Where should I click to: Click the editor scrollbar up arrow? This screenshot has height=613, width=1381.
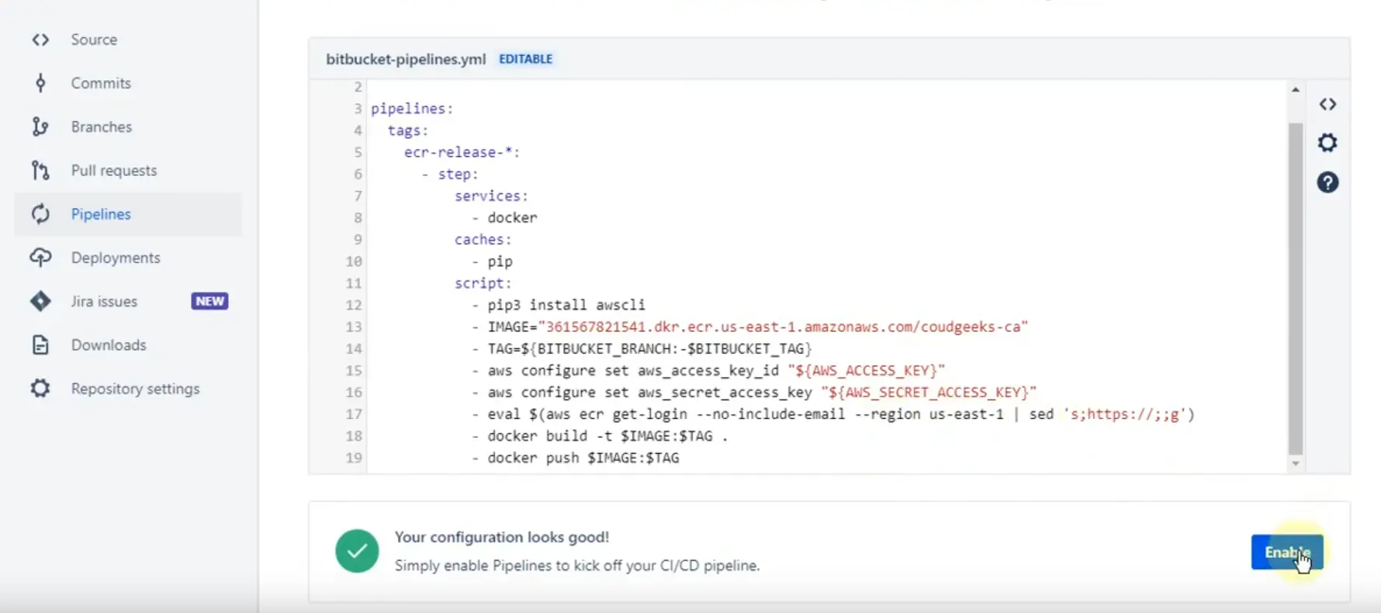pos(1295,90)
